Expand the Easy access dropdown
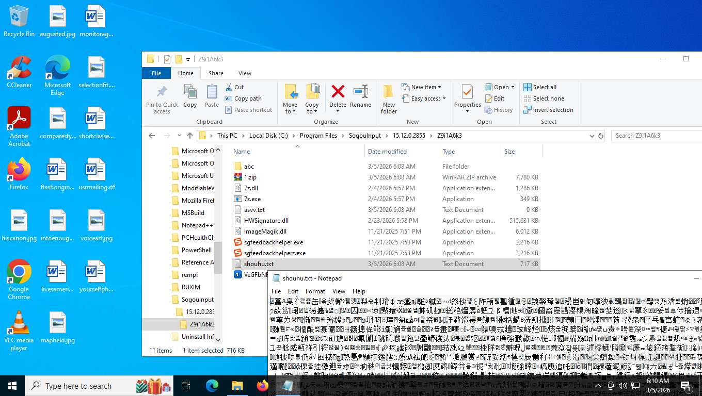 point(424,98)
